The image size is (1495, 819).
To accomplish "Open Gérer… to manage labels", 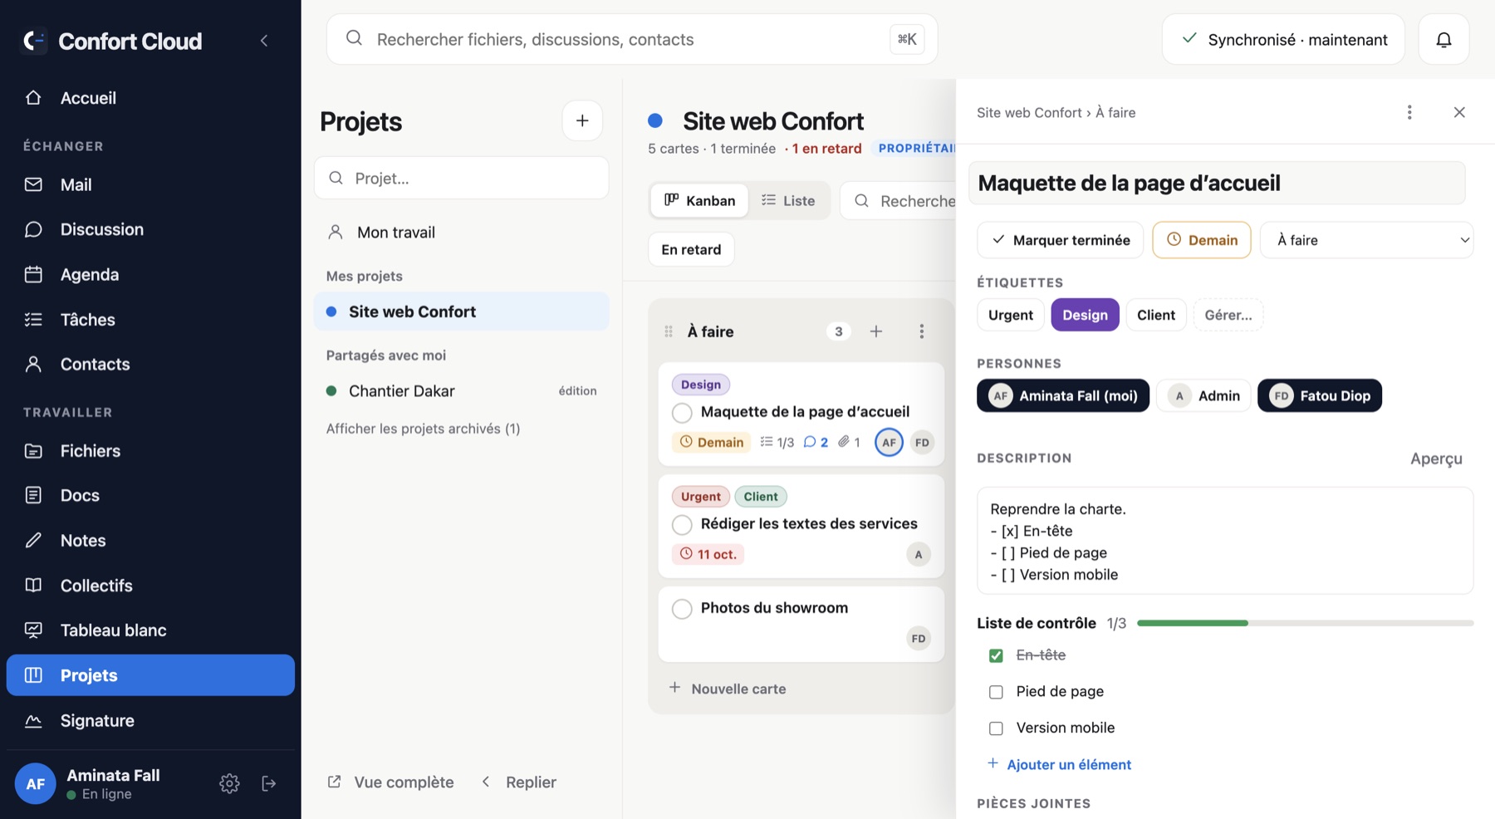I will 1228,315.
